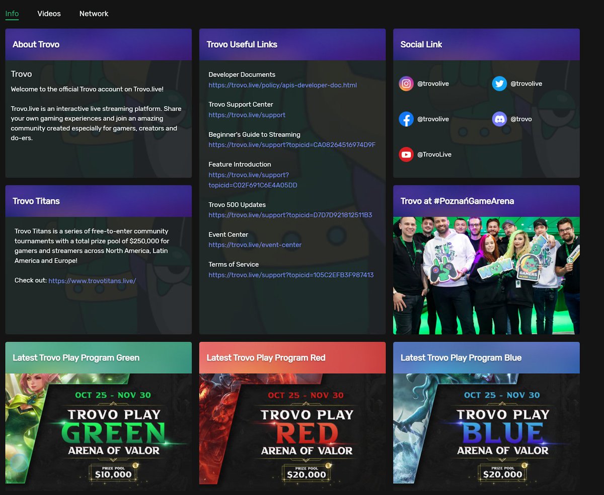Image resolution: width=604 pixels, height=495 pixels.
Task: Open the Developer Documents link
Action: [283, 85]
